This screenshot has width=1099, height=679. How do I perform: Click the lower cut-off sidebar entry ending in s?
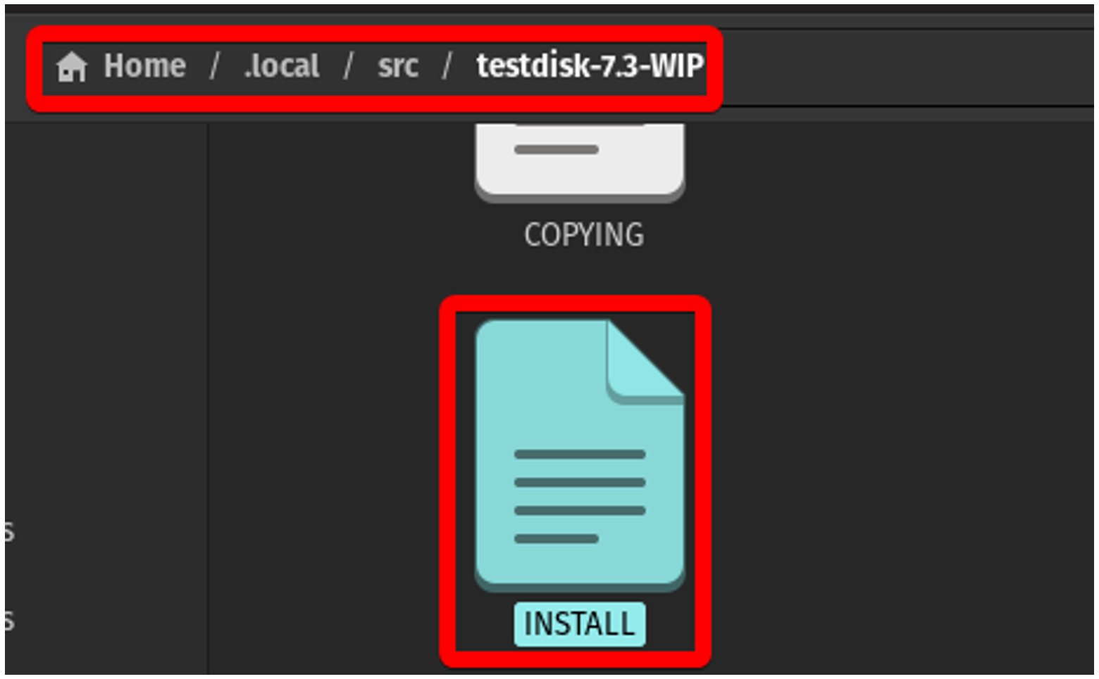pos(8,621)
